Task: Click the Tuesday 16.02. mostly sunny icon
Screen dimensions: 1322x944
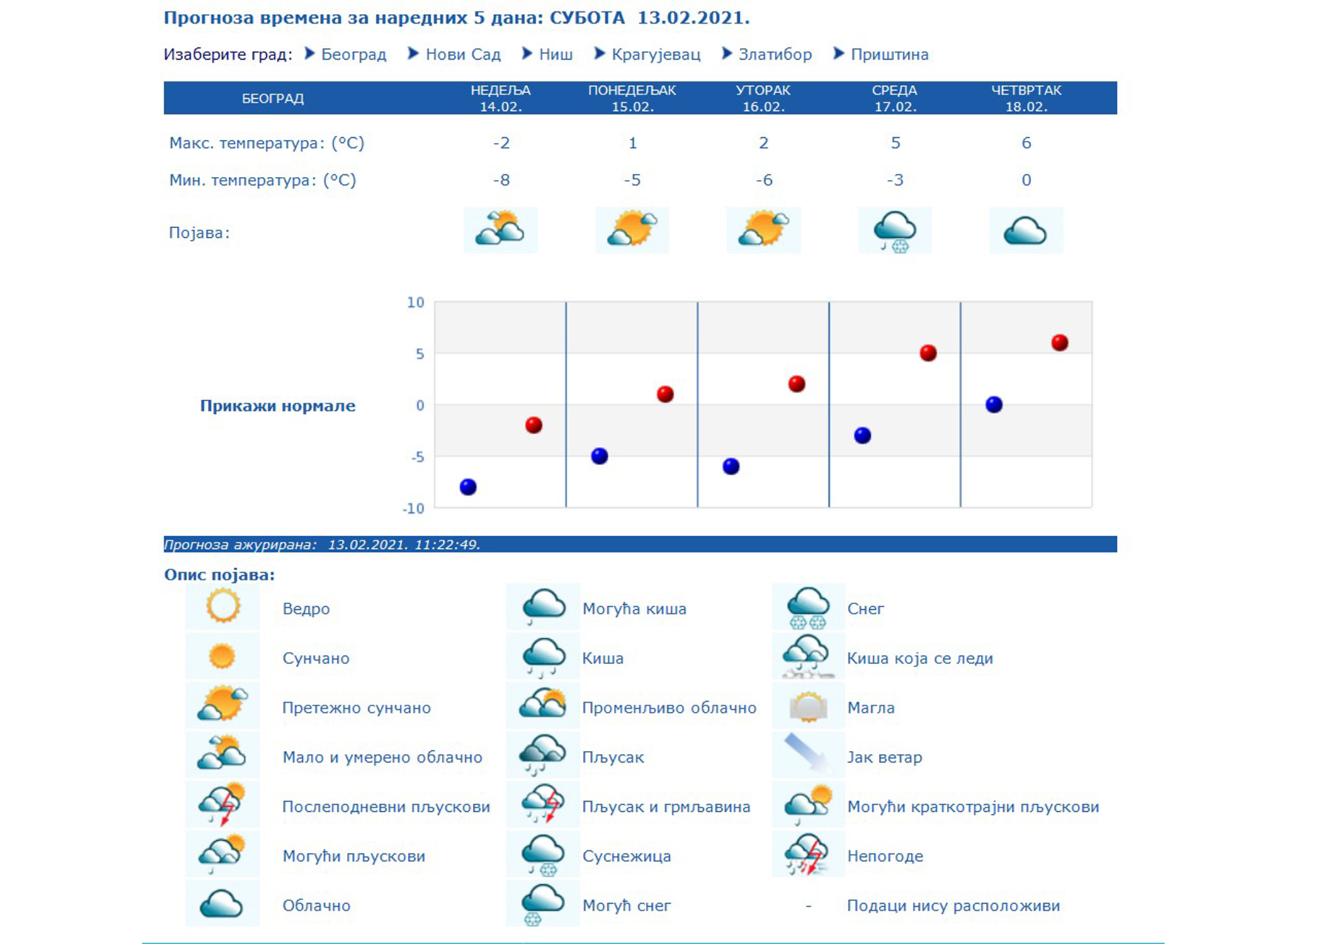Action: 764,230
